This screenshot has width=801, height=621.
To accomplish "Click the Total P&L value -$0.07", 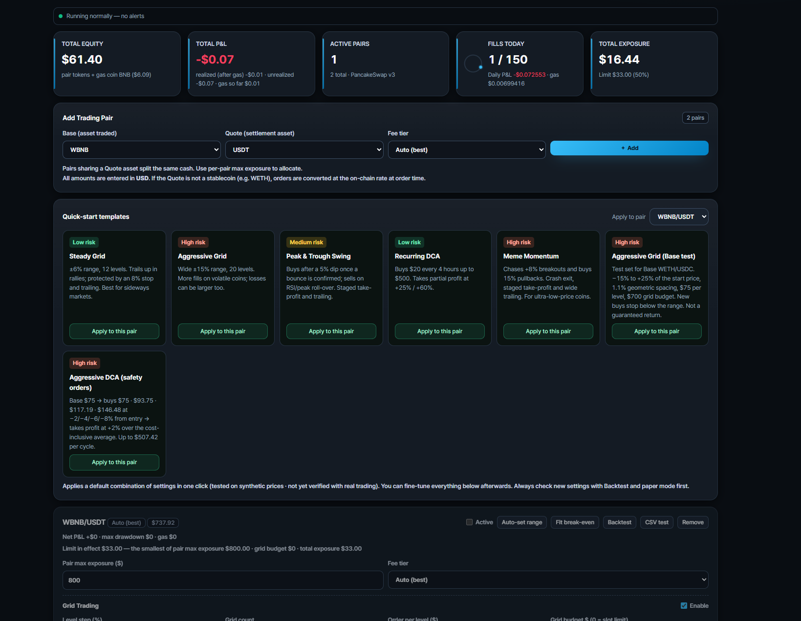I will (x=215, y=60).
